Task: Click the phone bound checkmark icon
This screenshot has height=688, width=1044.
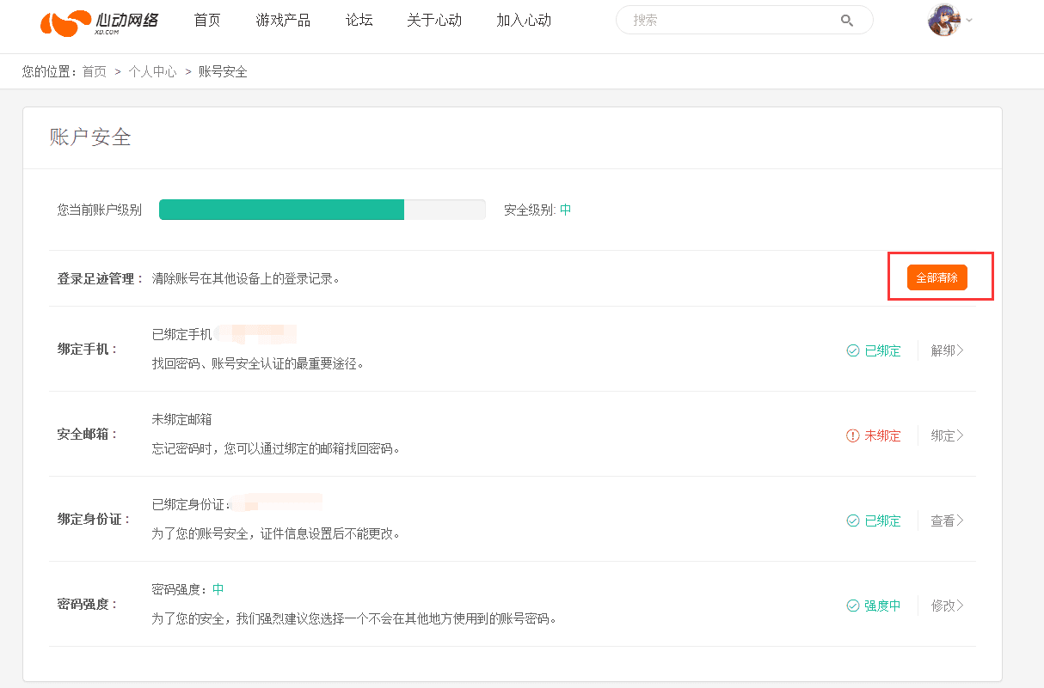Action: click(x=853, y=350)
